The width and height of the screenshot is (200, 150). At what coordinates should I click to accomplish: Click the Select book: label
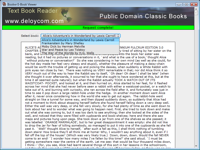click(x=30, y=36)
